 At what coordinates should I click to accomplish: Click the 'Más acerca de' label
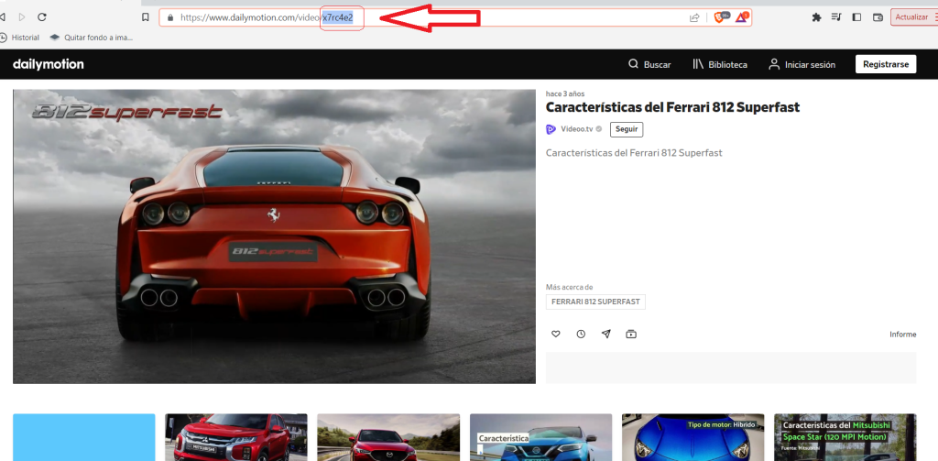[570, 287]
